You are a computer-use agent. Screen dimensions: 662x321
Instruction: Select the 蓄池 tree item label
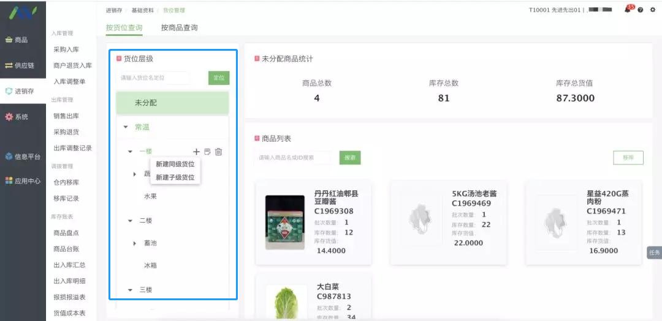coord(150,243)
